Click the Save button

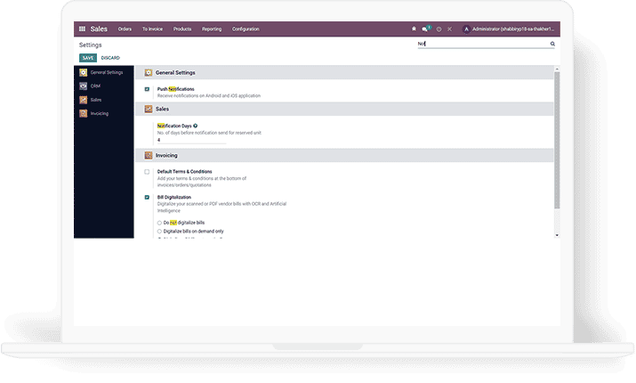[x=87, y=58]
